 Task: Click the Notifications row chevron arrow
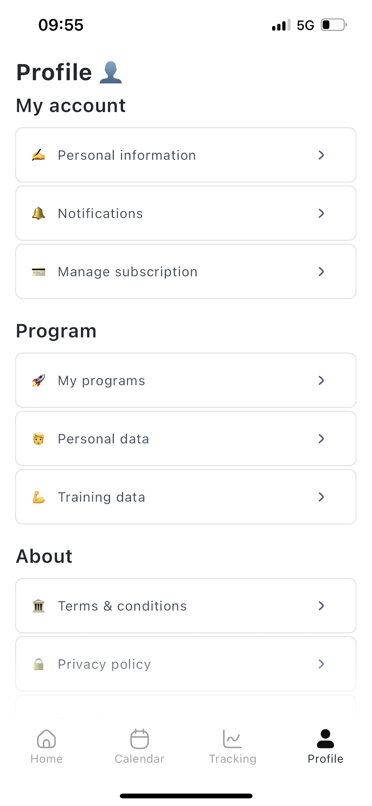[x=321, y=213]
